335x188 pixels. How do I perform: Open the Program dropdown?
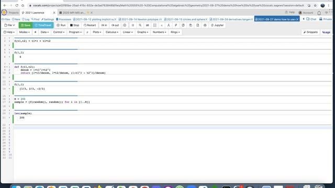(75, 32)
